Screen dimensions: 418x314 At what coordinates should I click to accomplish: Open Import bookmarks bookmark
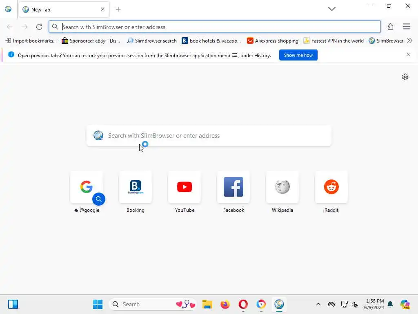click(x=31, y=40)
